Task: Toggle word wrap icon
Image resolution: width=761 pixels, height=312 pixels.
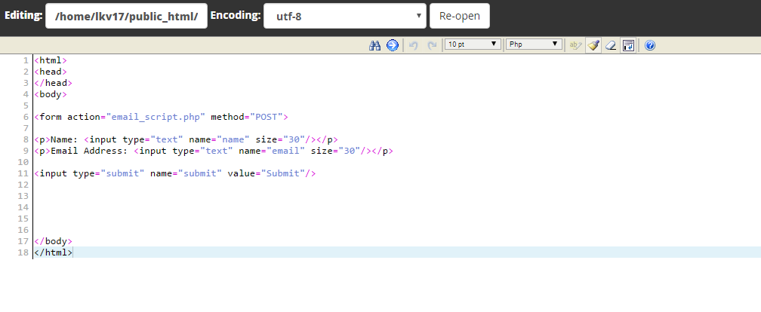Action: (628, 45)
